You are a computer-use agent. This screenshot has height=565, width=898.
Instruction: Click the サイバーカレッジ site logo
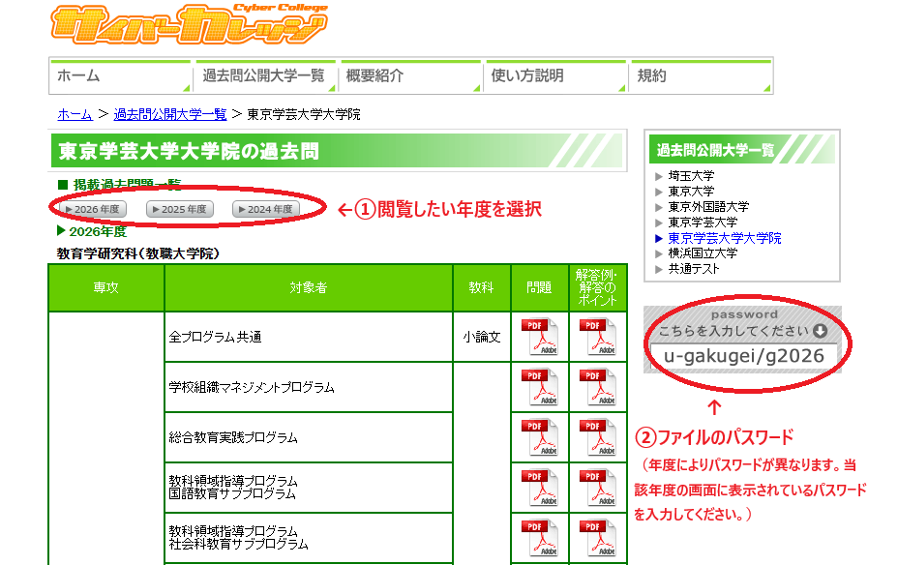point(189,24)
